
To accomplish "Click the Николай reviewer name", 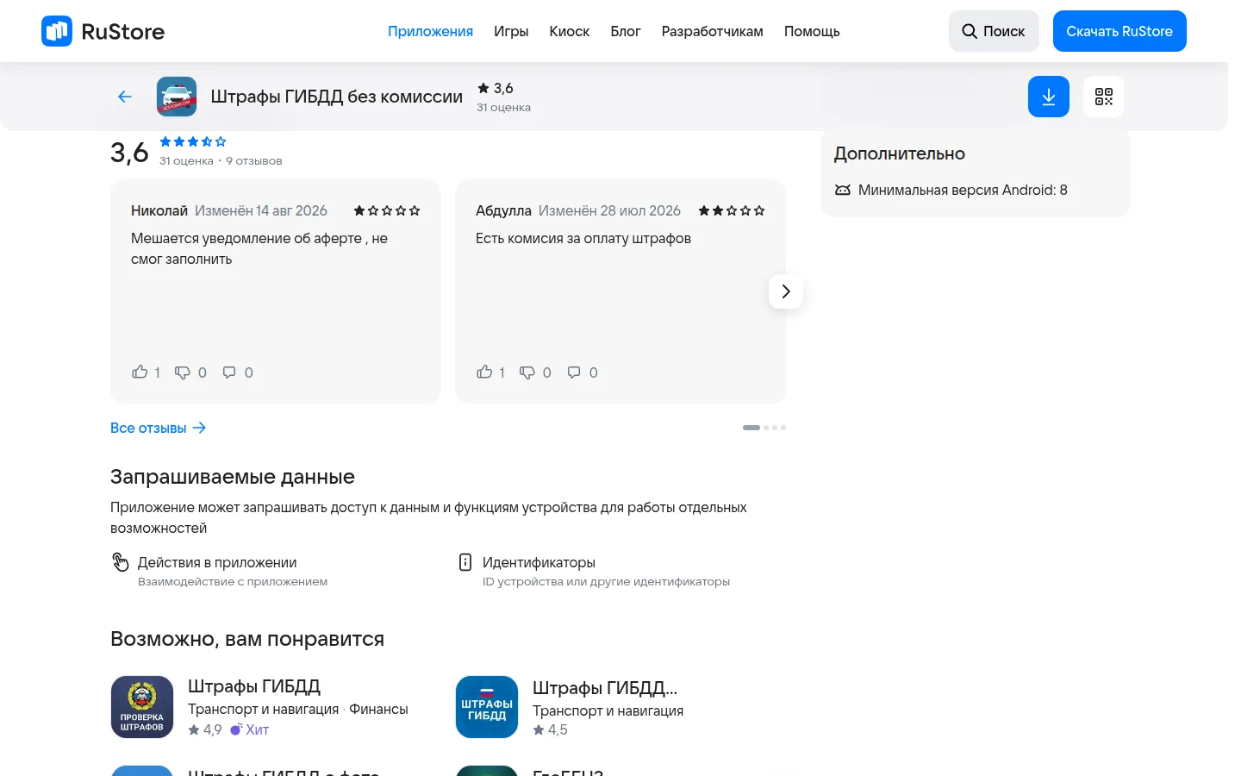I will pyautogui.click(x=159, y=210).
